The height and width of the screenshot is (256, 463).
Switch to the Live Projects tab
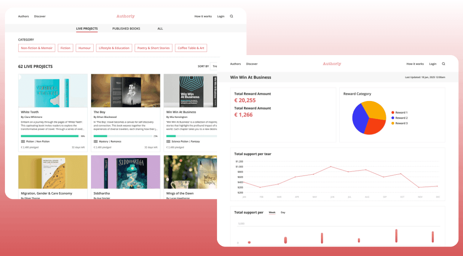click(87, 28)
